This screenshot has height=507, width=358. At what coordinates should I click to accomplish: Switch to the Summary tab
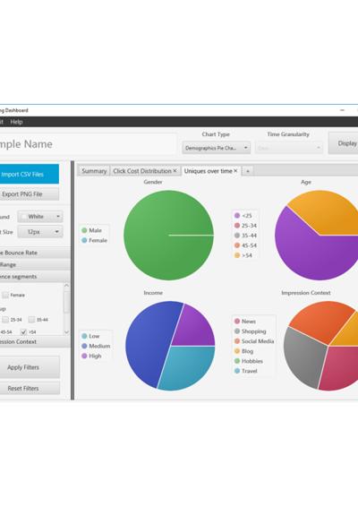[94, 171]
